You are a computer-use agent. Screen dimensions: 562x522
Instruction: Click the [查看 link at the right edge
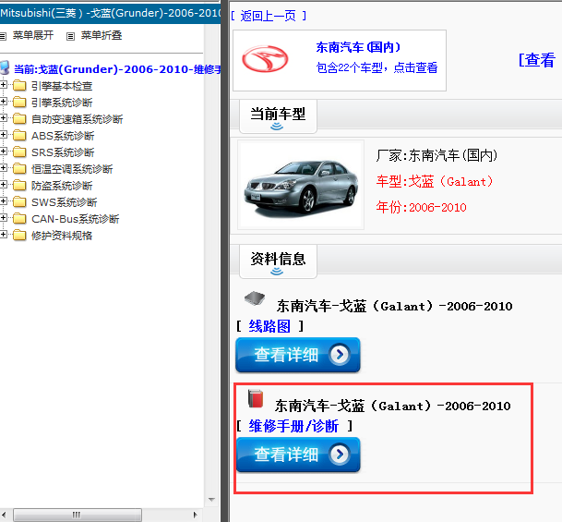[x=538, y=60]
